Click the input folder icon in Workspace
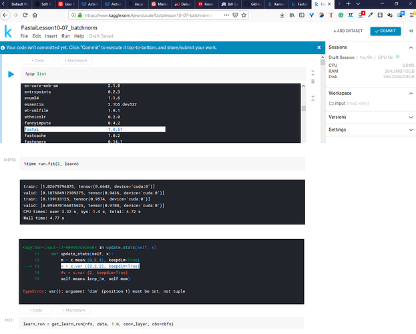 pos(333,104)
